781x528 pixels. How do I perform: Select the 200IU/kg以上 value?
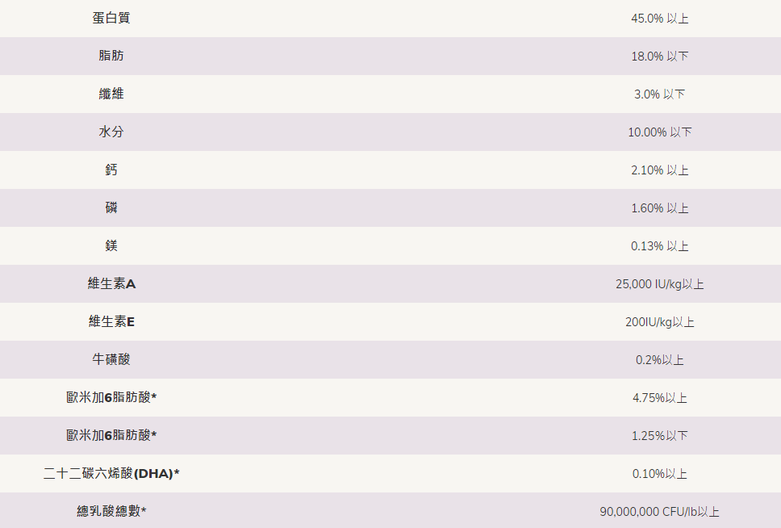[x=659, y=322]
